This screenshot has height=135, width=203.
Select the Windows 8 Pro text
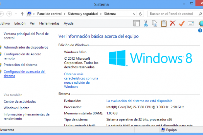[75, 52]
